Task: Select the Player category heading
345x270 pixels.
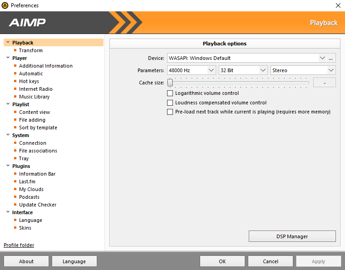Action: [x=20, y=58]
